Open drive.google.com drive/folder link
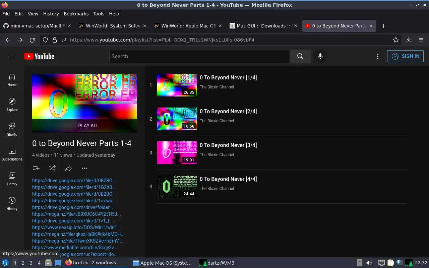Viewport: 429px width, 268px height. 72,207
